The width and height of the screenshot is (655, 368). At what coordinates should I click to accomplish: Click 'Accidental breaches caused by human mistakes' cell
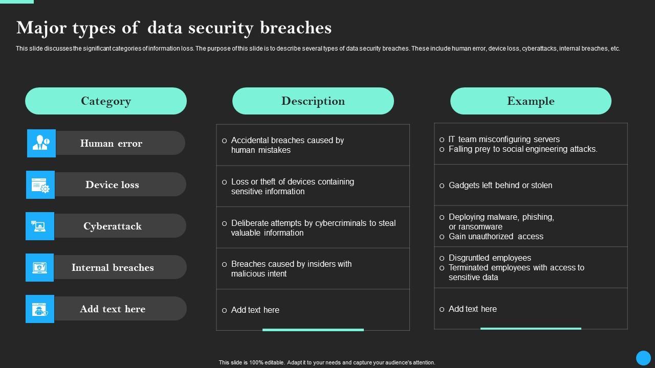(x=287, y=145)
